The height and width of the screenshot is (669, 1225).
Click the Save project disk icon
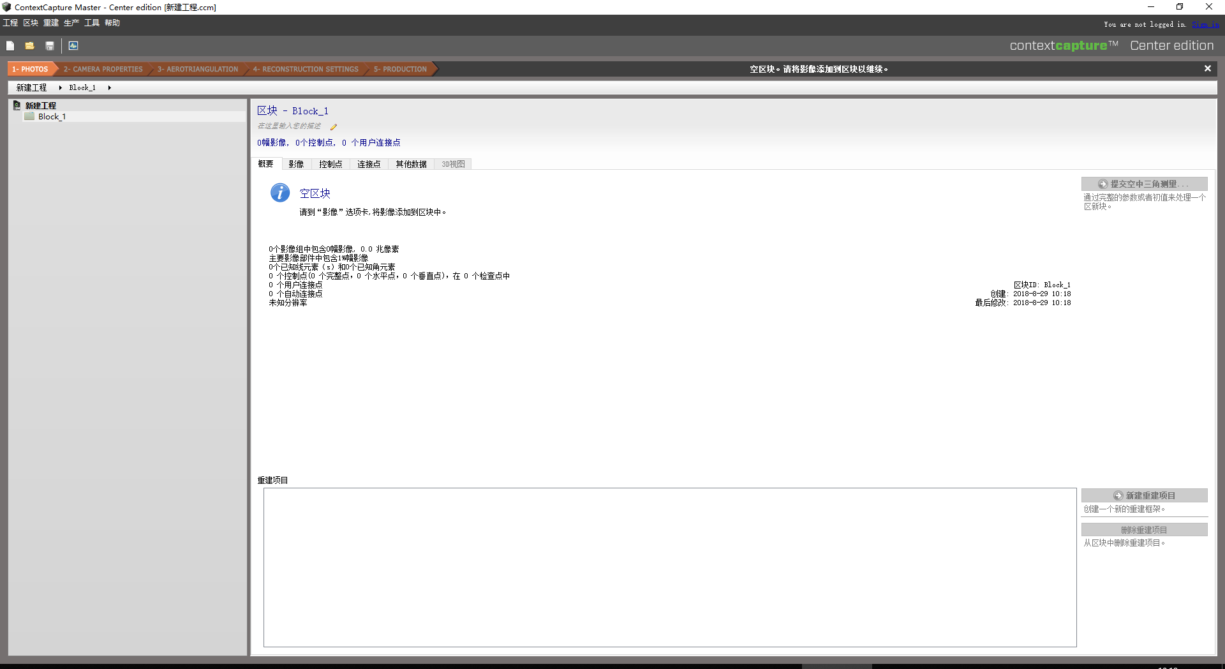(x=50, y=46)
